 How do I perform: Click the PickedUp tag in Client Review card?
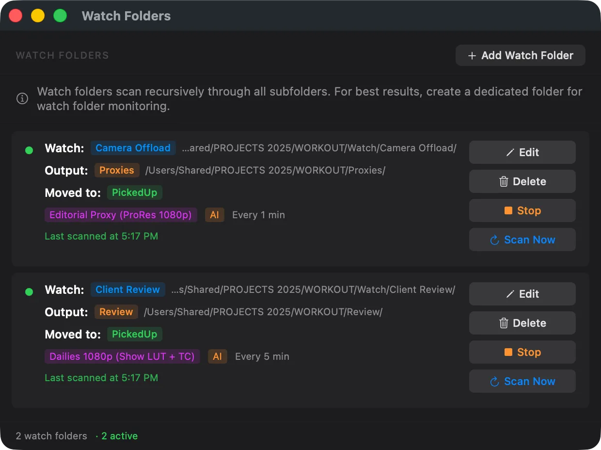pyautogui.click(x=134, y=334)
